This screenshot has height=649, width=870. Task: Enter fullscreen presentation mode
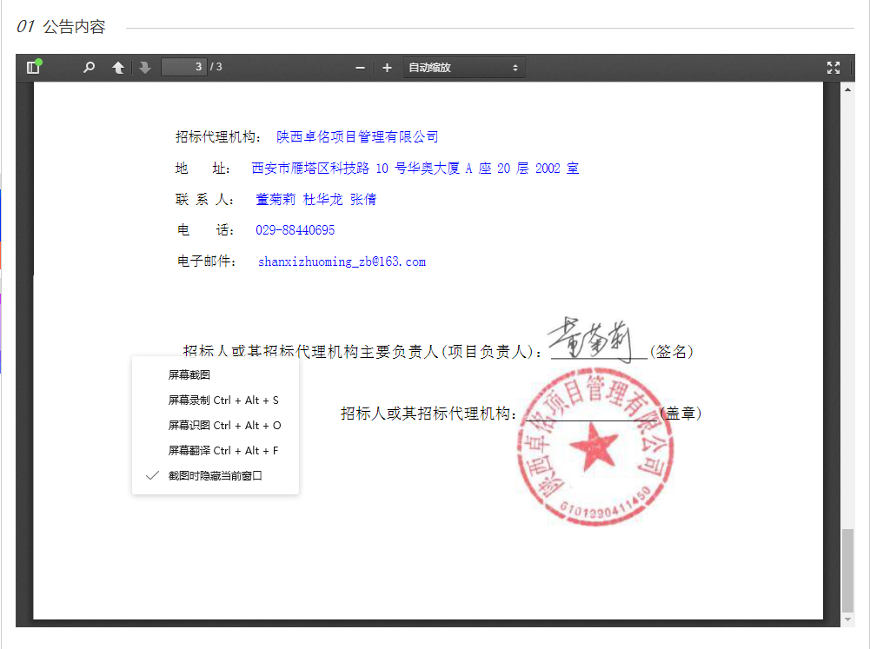(x=833, y=68)
